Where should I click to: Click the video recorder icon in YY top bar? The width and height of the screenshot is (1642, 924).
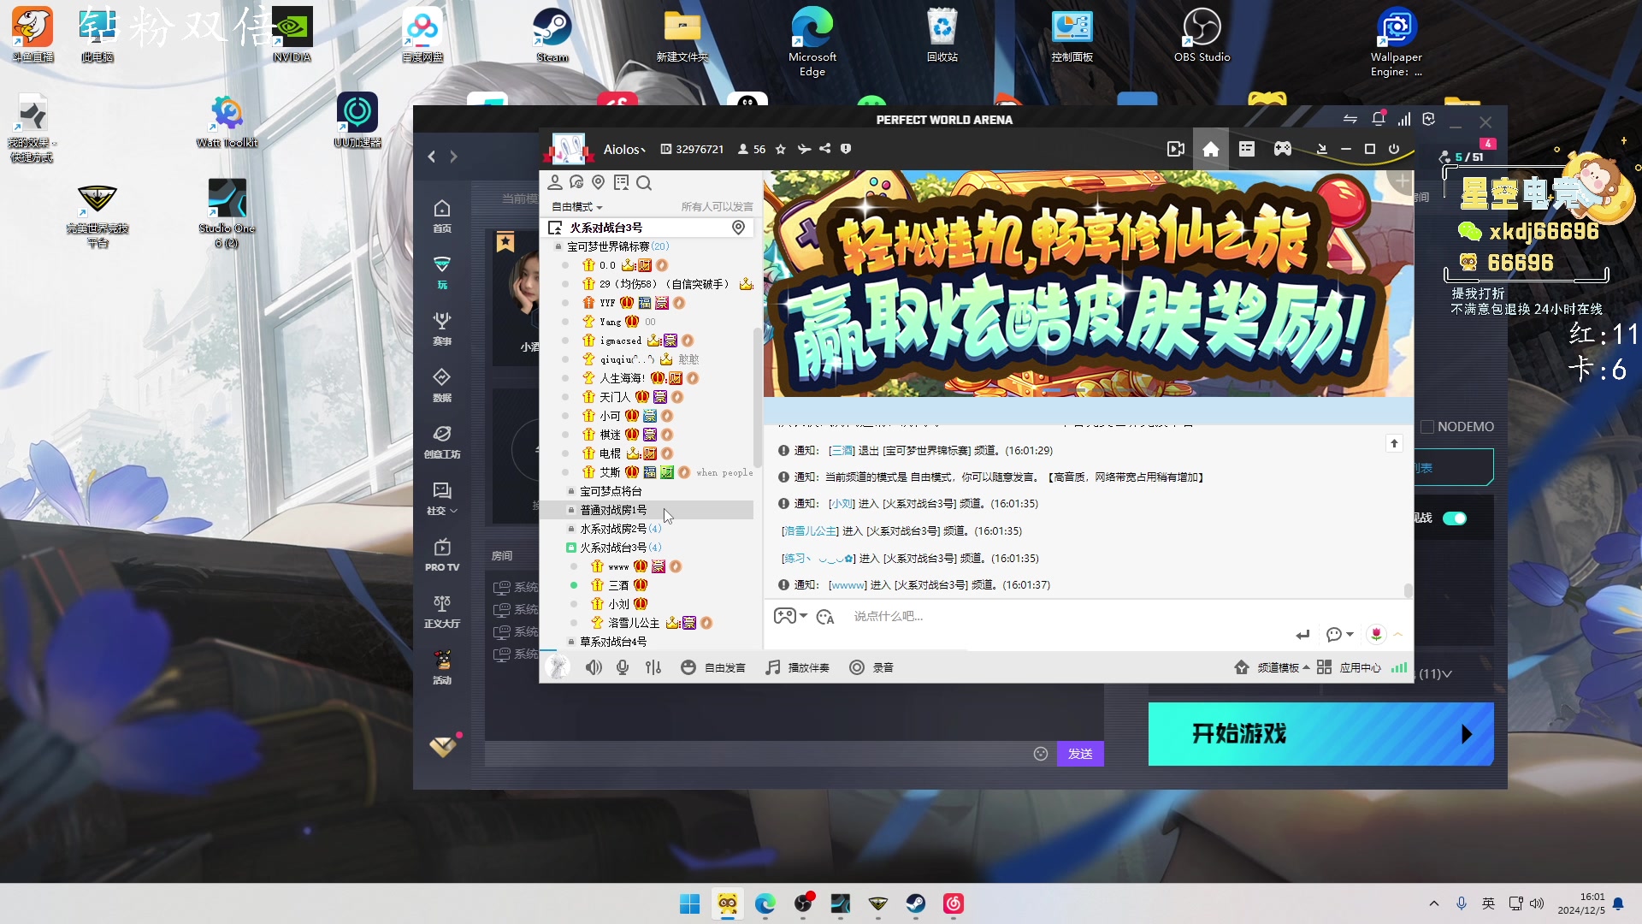tap(1176, 149)
